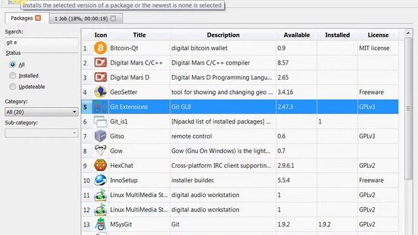Click Git_is1 installed value 1 cell
This screenshot has width=418, height=235.
pos(337,121)
